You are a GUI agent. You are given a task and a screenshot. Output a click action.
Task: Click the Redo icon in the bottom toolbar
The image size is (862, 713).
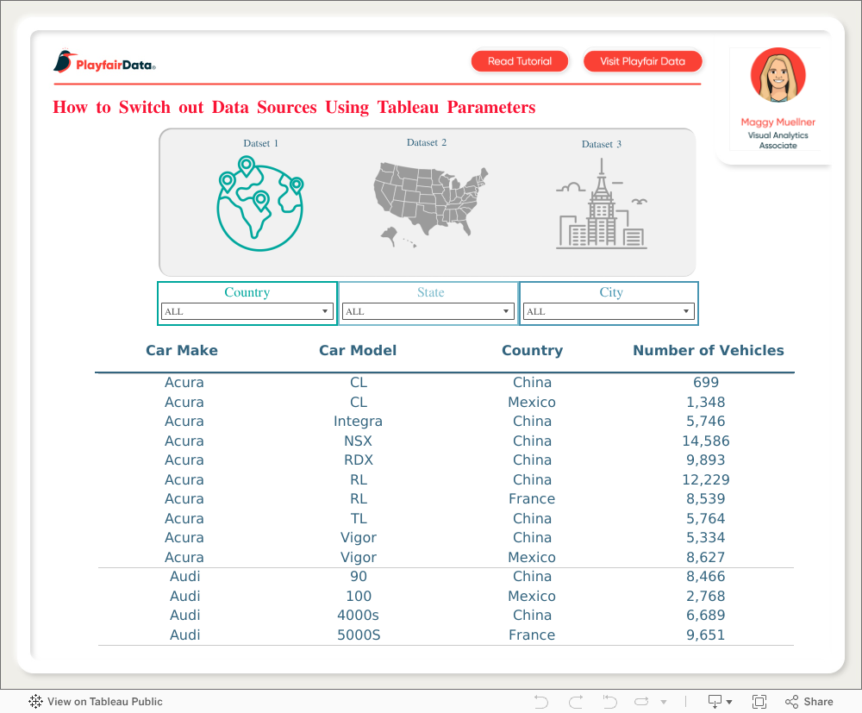(576, 702)
